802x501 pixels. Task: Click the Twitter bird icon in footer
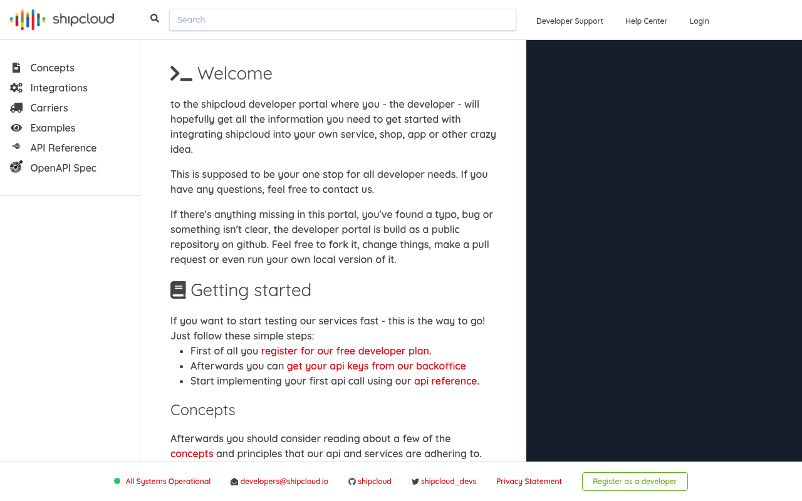pyautogui.click(x=415, y=482)
